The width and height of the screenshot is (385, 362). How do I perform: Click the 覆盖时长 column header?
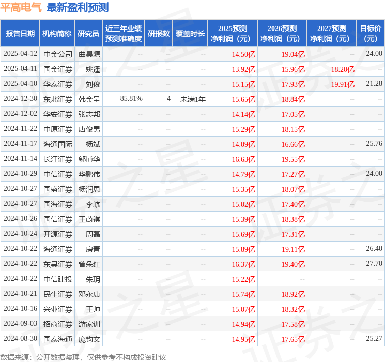190,34
